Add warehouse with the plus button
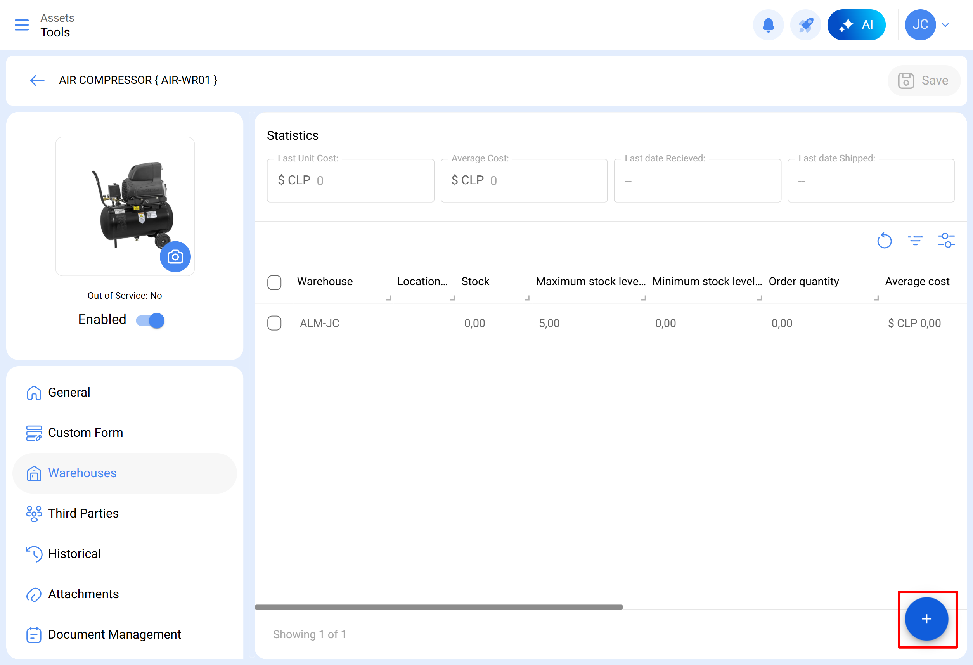This screenshot has height=665, width=973. (x=926, y=619)
